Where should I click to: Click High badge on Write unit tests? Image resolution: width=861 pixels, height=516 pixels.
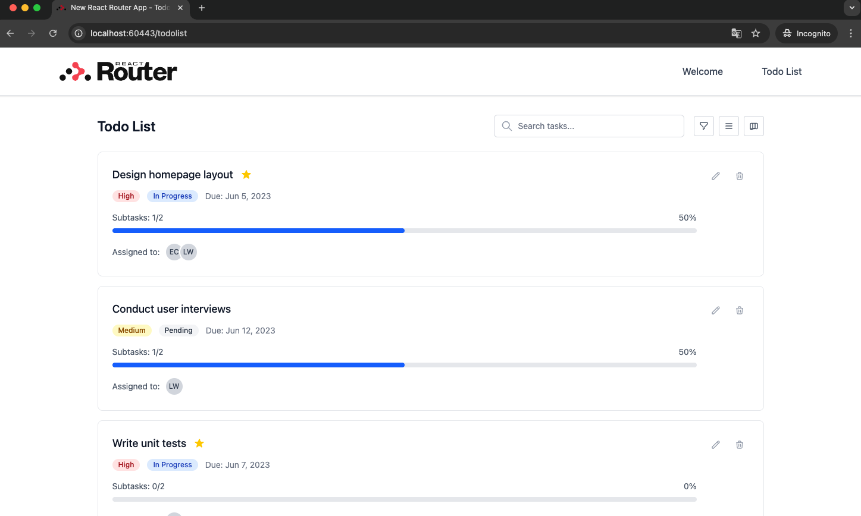(x=126, y=465)
